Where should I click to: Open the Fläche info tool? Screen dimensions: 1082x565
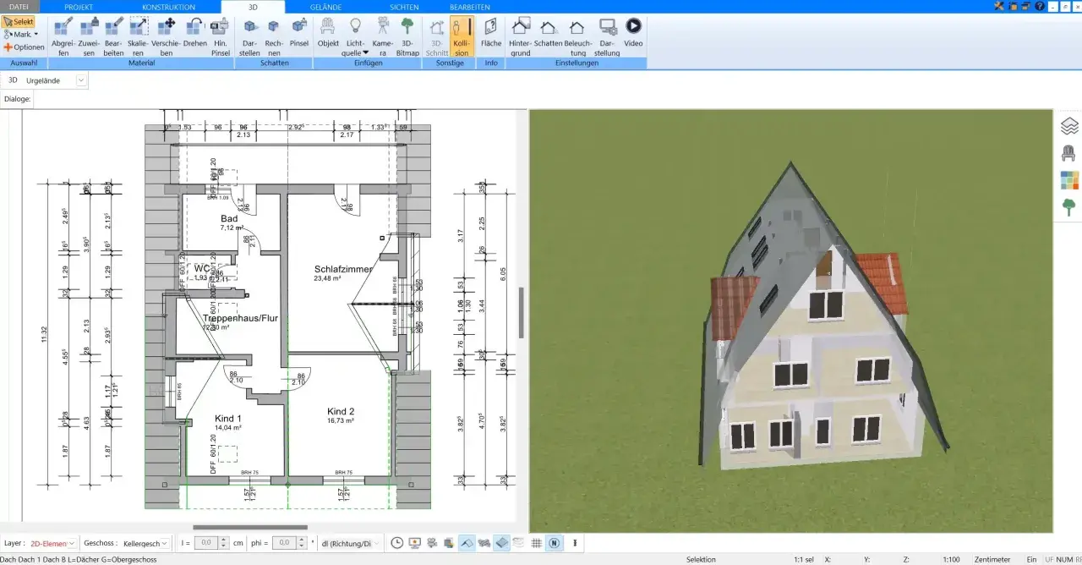pyautogui.click(x=491, y=31)
